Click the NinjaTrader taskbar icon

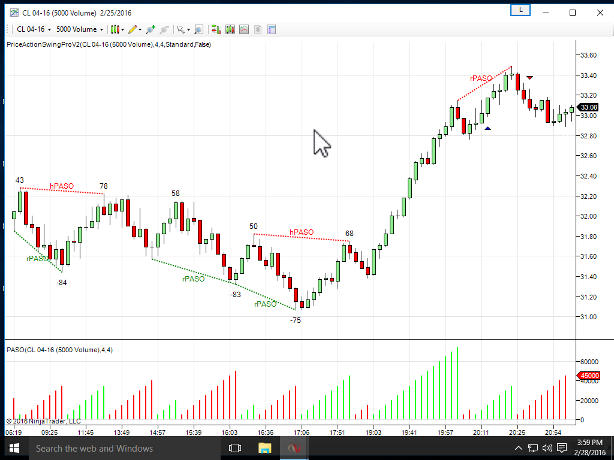tap(294, 448)
